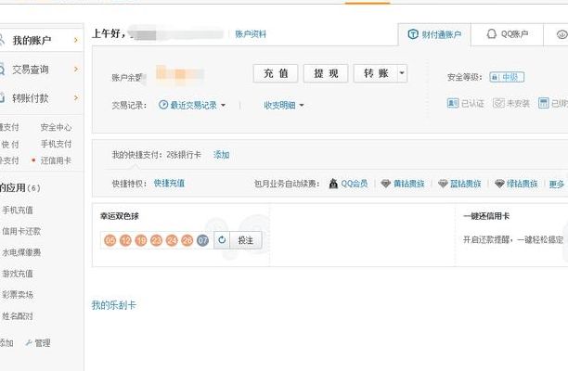
Task: Select blue lottery ball 07
Action: coord(202,240)
